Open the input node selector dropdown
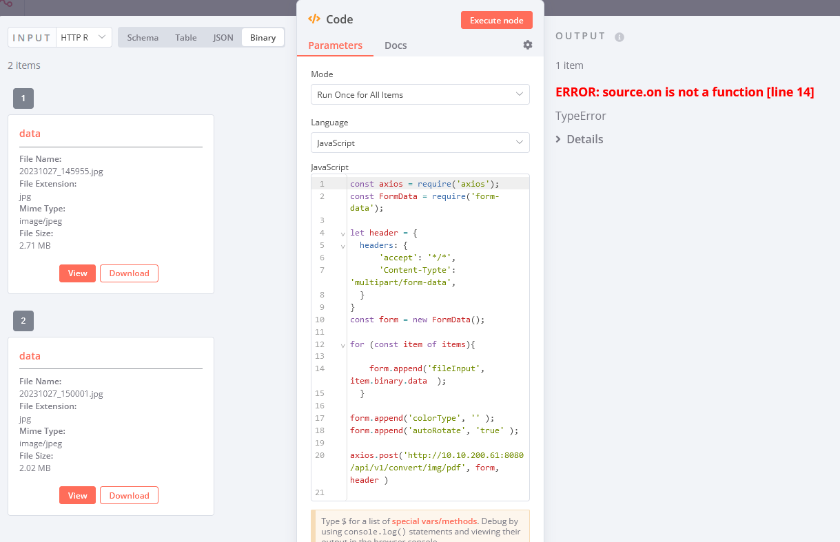The height and width of the screenshot is (542, 840). click(83, 37)
